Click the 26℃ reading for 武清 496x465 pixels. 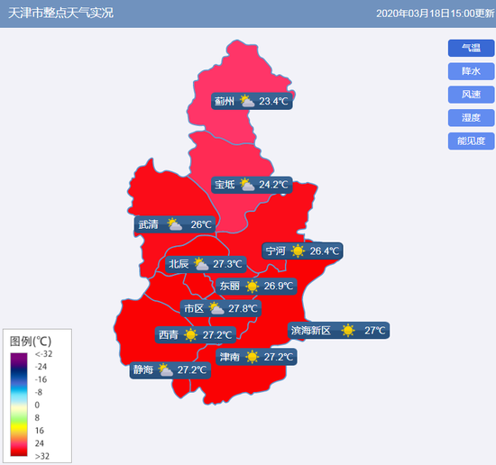pyautogui.click(x=201, y=224)
